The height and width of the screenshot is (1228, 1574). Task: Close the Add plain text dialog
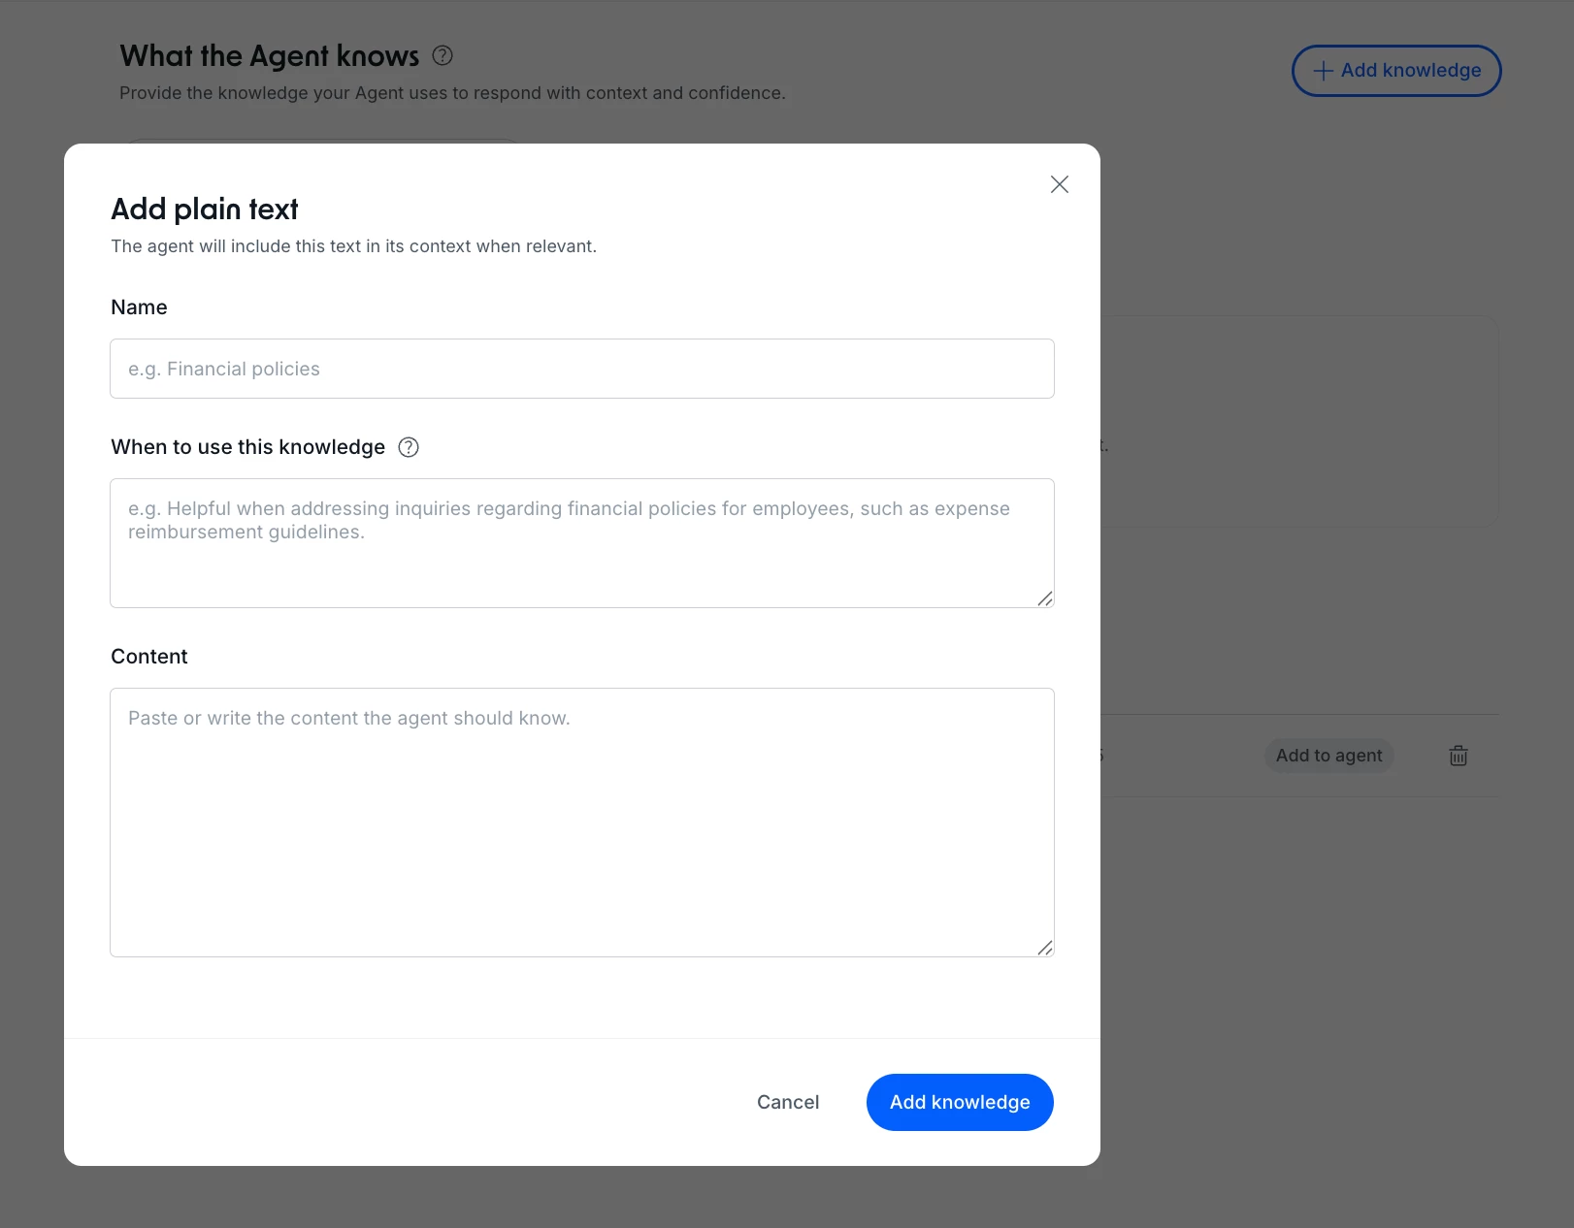click(x=1060, y=184)
